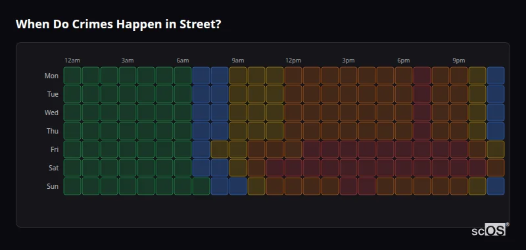Select the Monday 7pm red cell
Viewport: 526px width, 250px height.
tap(422, 76)
